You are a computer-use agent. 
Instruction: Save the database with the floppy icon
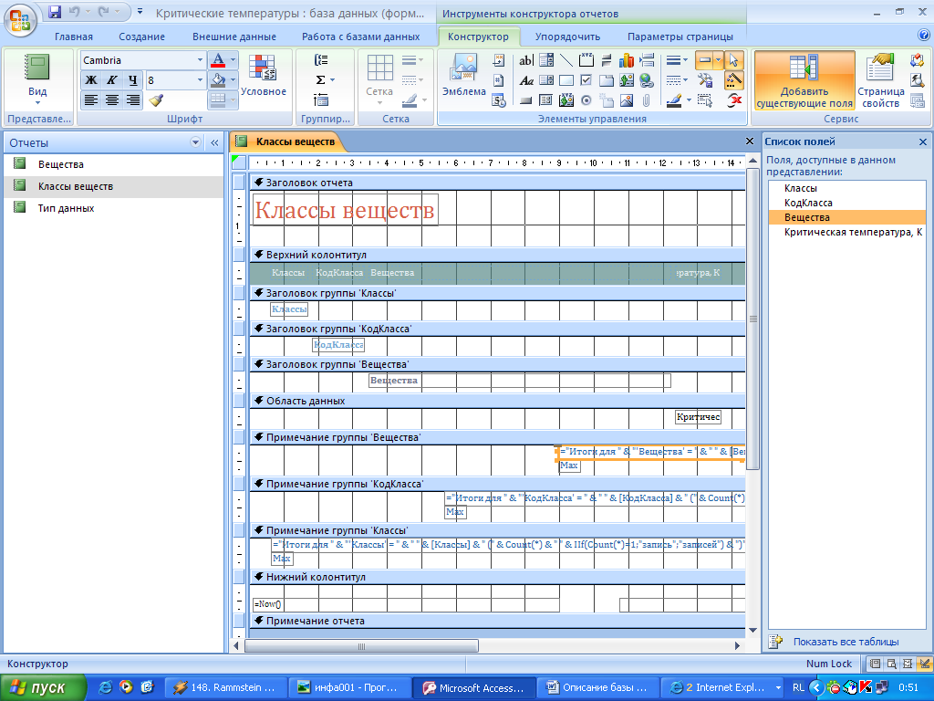[x=55, y=12]
